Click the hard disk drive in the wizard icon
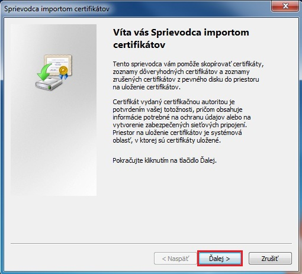The width and height of the screenshot is (302, 274). point(49,84)
